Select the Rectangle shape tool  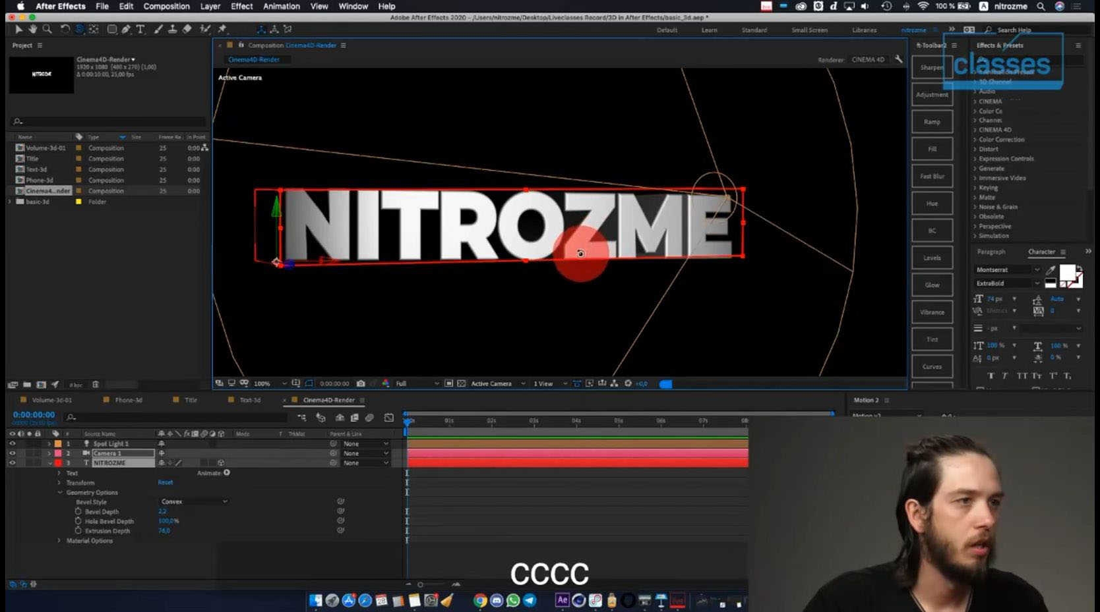(x=112, y=29)
